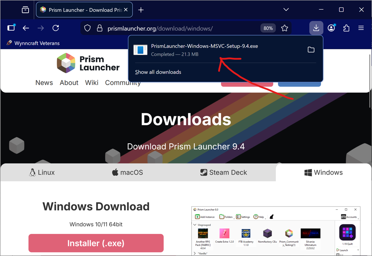Switch to the Linux download tab

coord(42,172)
